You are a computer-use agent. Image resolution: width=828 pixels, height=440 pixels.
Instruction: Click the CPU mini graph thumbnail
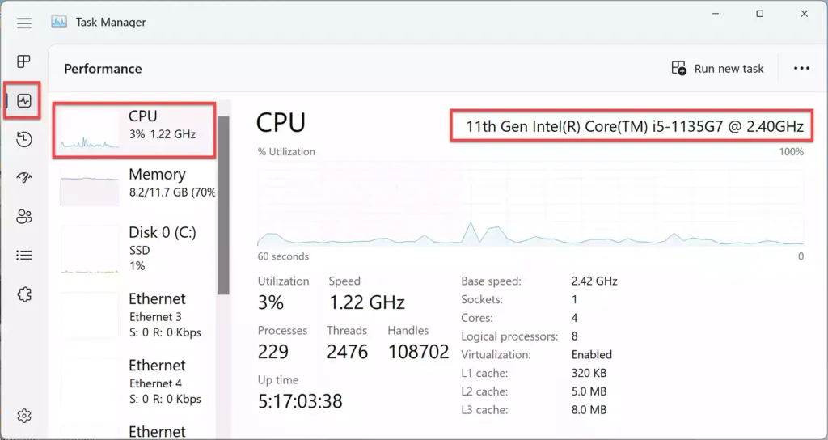pyautogui.click(x=89, y=130)
